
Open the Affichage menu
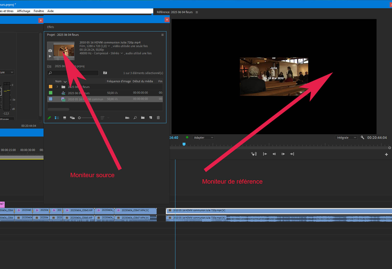pos(24,11)
